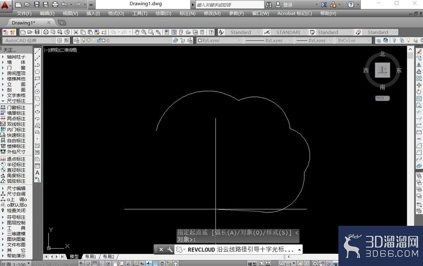
Task: Select the Polygon draw tool
Action: point(38,71)
